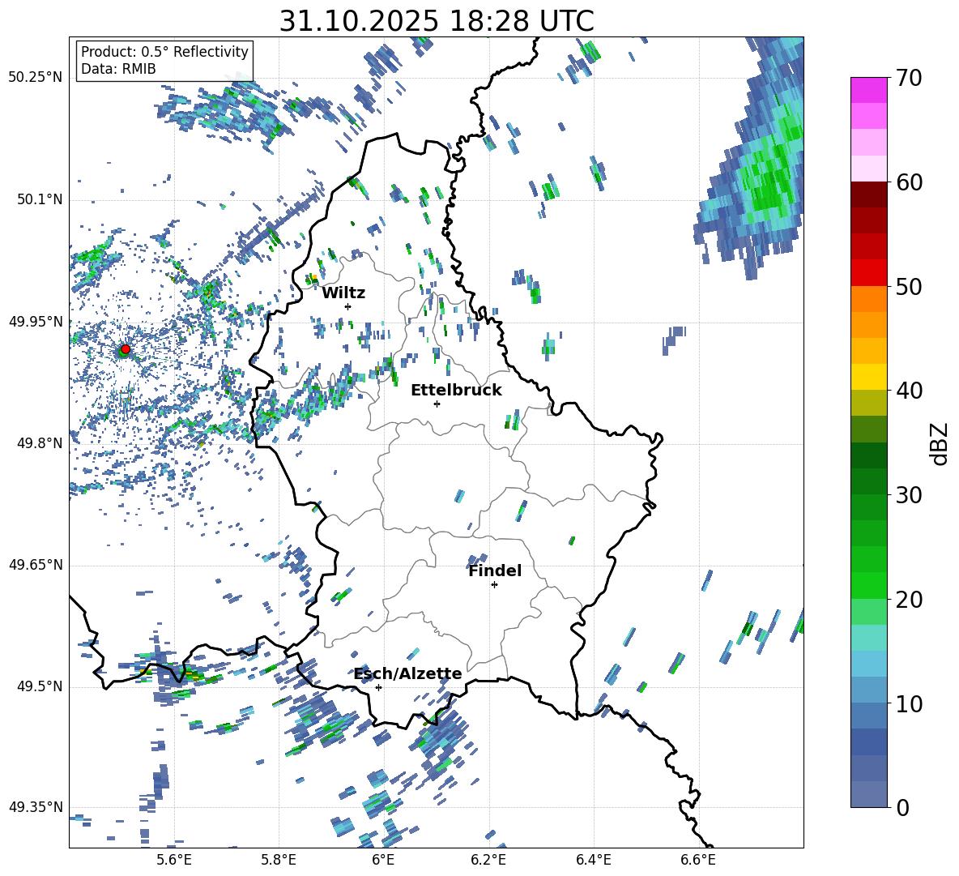Click the magenta top segment of colorbar

pyautogui.click(x=868, y=90)
